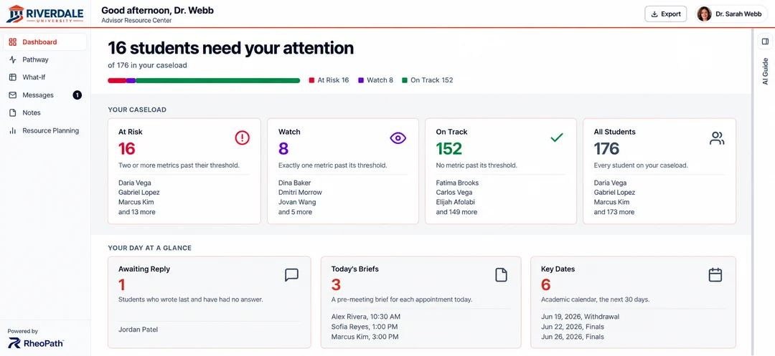The height and width of the screenshot is (356, 775).
Task: Click the RheoPath logo
Action: (36, 344)
